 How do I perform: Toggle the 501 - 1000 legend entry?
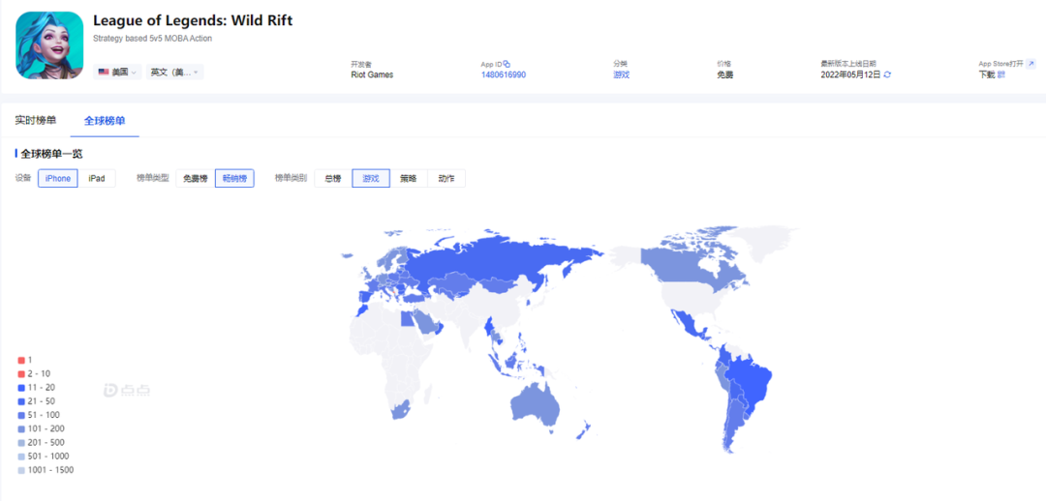pos(44,457)
